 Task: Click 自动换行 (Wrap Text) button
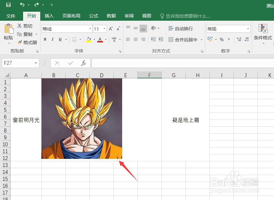(181, 29)
